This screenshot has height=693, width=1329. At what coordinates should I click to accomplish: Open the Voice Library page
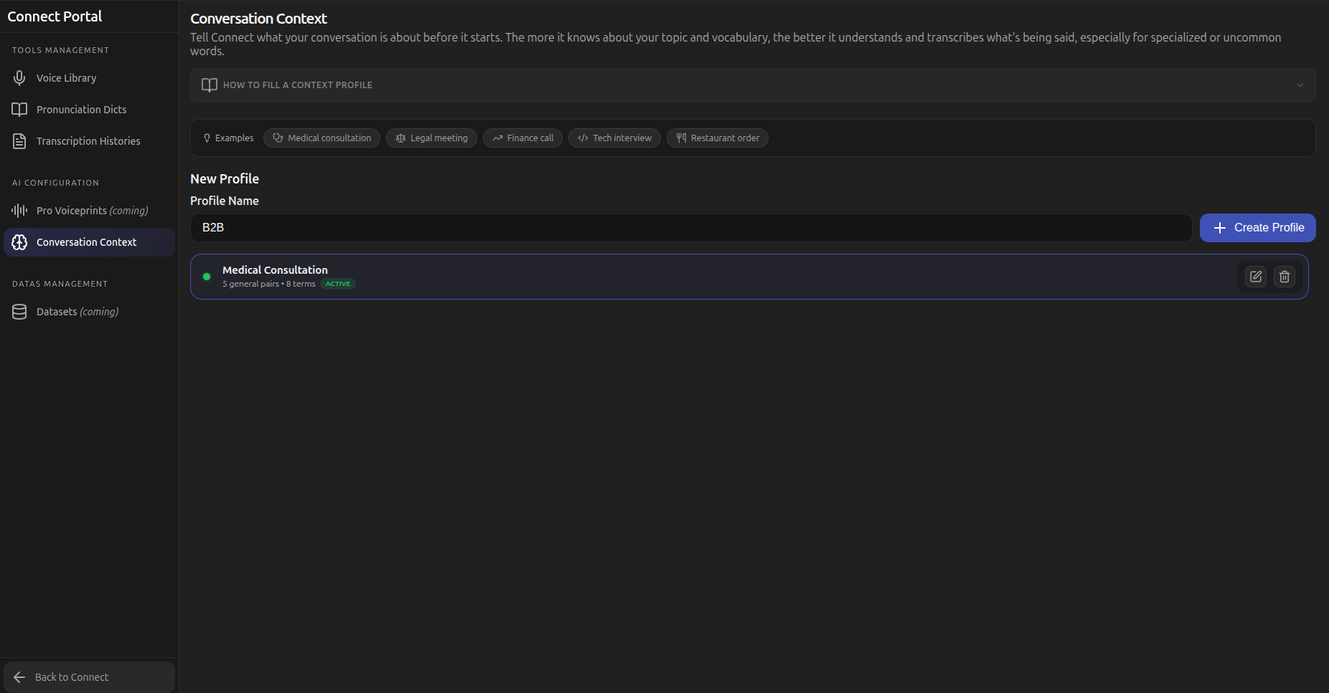click(89, 77)
